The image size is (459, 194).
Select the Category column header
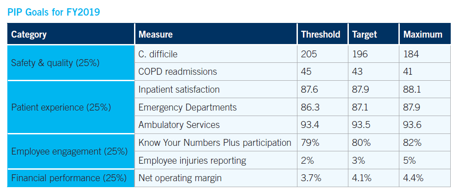(x=29, y=34)
